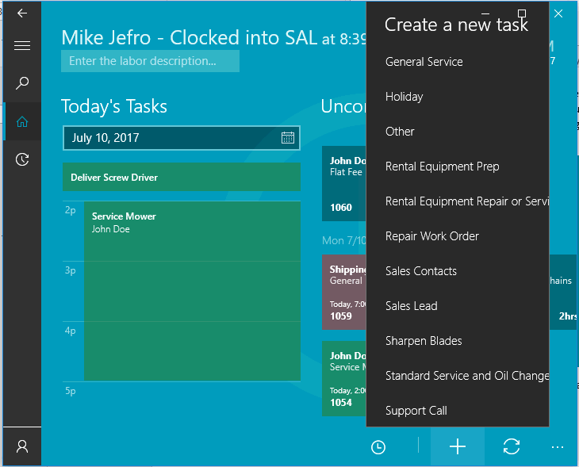The image size is (579, 467).
Task: Choose Support Call task type
Action: point(416,411)
